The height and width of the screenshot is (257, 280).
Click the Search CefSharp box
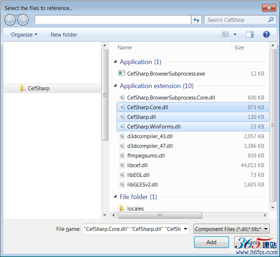240,20
